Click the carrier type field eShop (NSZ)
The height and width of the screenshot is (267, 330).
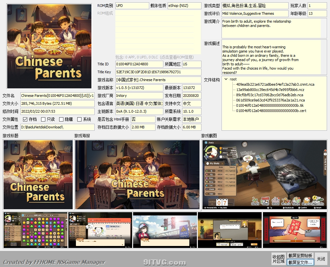pyautogui.click(x=184, y=6)
